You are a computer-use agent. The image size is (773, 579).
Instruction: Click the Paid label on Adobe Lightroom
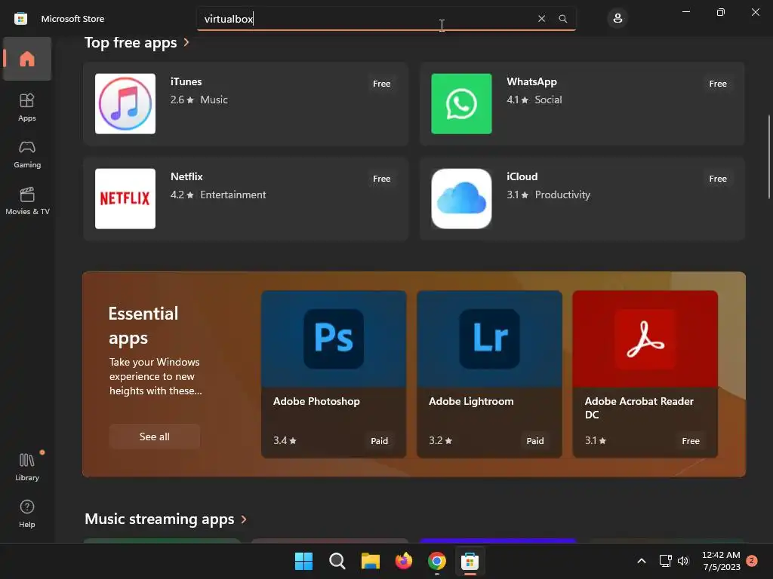coord(535,440)
